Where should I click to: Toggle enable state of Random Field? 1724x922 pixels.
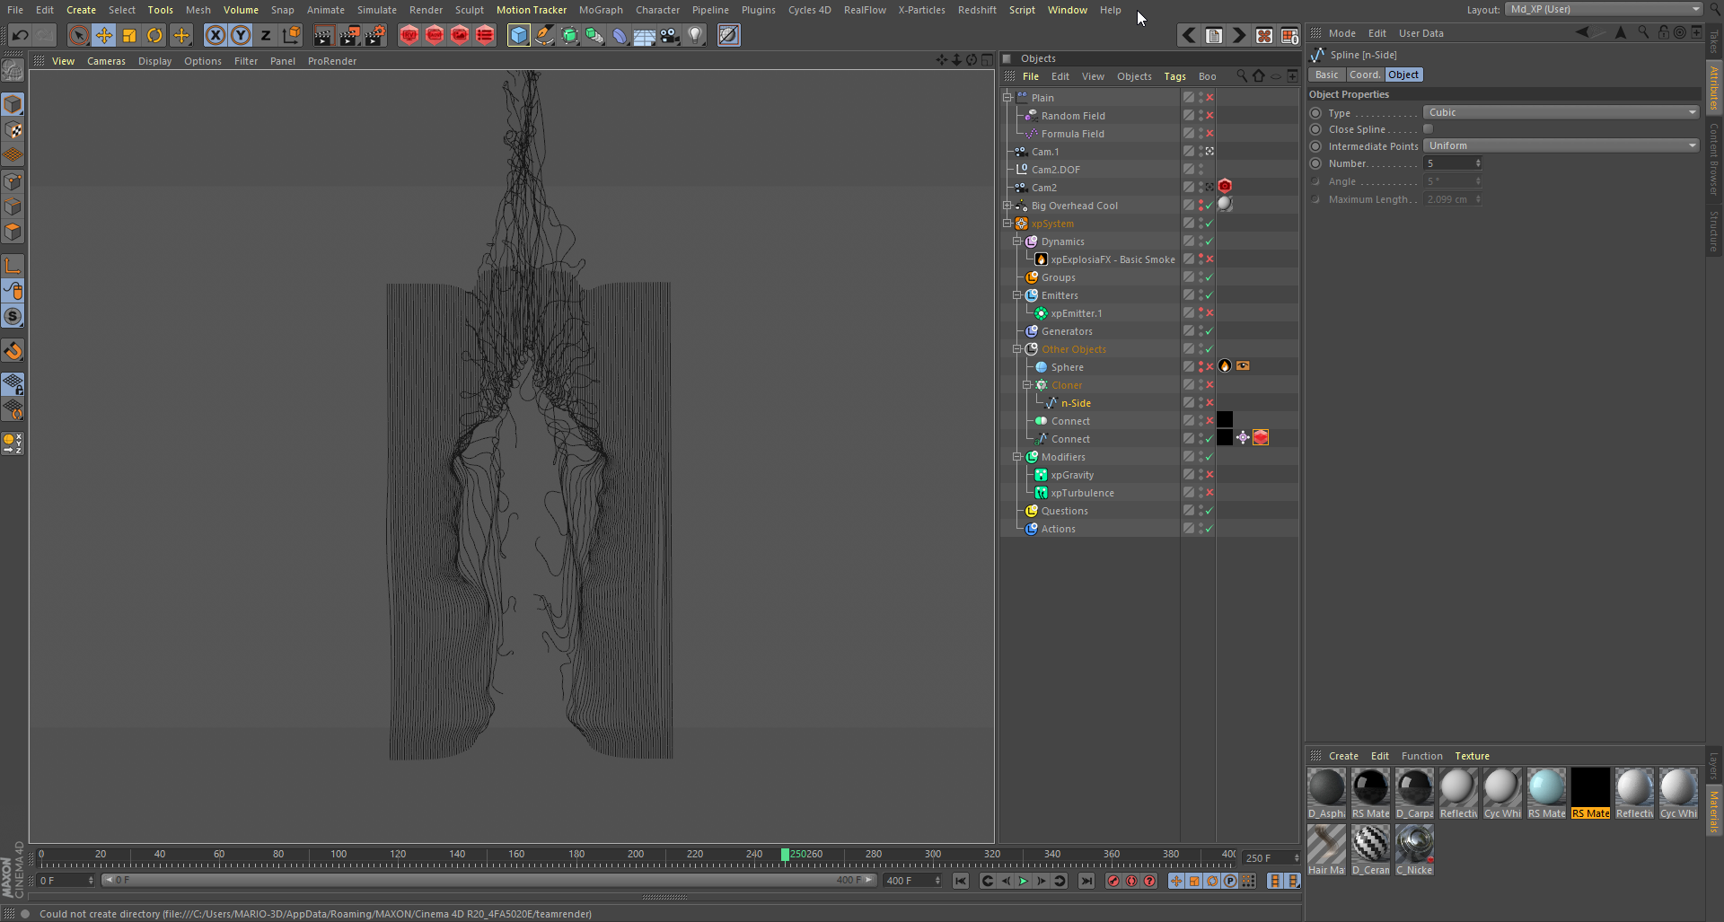tap(1209, 116)
